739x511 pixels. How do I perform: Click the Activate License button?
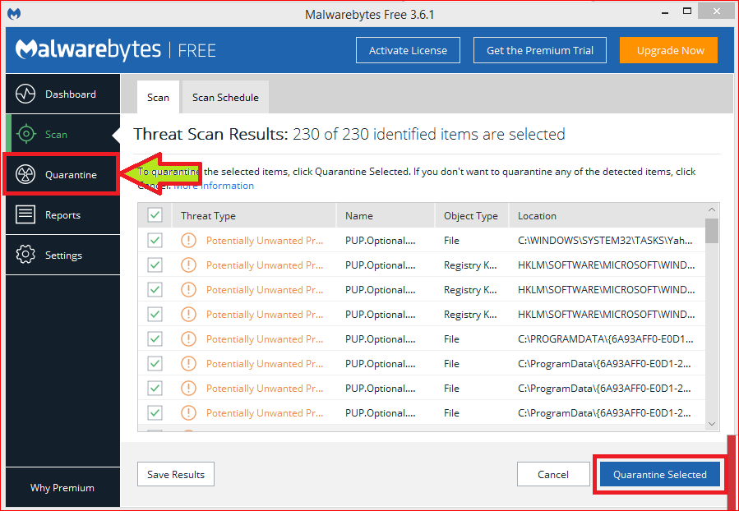409,50
